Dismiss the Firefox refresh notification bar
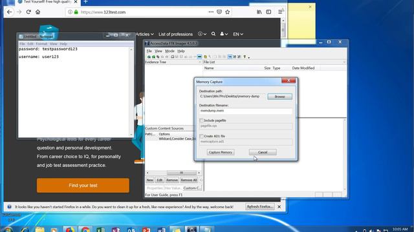Image resolution: width=414 pixels, height=232 pixels. (x=279, y=207)
